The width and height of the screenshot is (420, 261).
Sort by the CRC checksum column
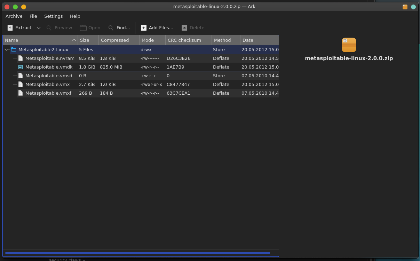[189, 40]
